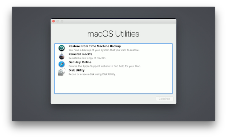Click the Safari compass icon
This screenshot has height=138, width=227.
[62, 64]
